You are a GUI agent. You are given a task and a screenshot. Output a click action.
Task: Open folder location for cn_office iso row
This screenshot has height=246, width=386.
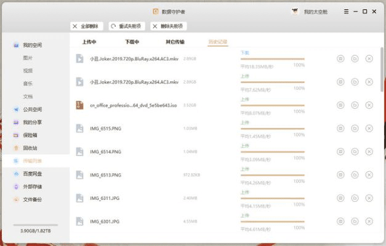tap(355, 105)
